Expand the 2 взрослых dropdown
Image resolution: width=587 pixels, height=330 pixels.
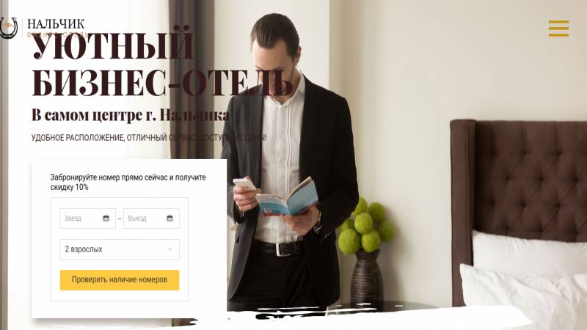pyautogui.click(x=120, y=249)
